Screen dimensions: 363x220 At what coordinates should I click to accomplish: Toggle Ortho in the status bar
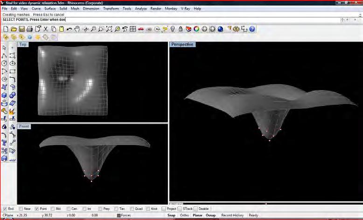coord(184,215)
